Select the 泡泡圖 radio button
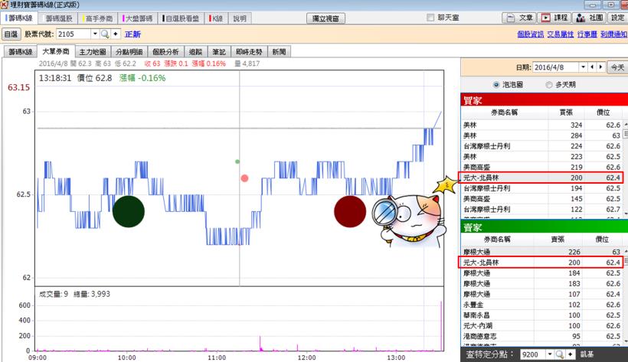 496,84
